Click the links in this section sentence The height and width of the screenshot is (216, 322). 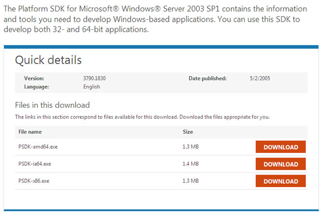click(x=142, y=117)
